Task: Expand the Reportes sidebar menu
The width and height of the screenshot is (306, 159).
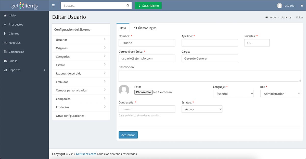Action: tap(24, 70)
